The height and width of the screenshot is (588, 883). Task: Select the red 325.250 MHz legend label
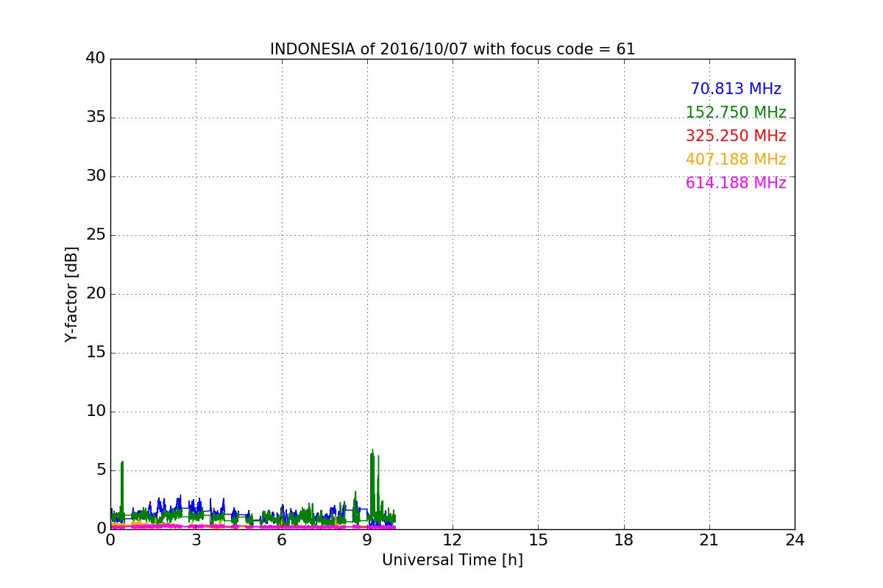tap(736, 136)
